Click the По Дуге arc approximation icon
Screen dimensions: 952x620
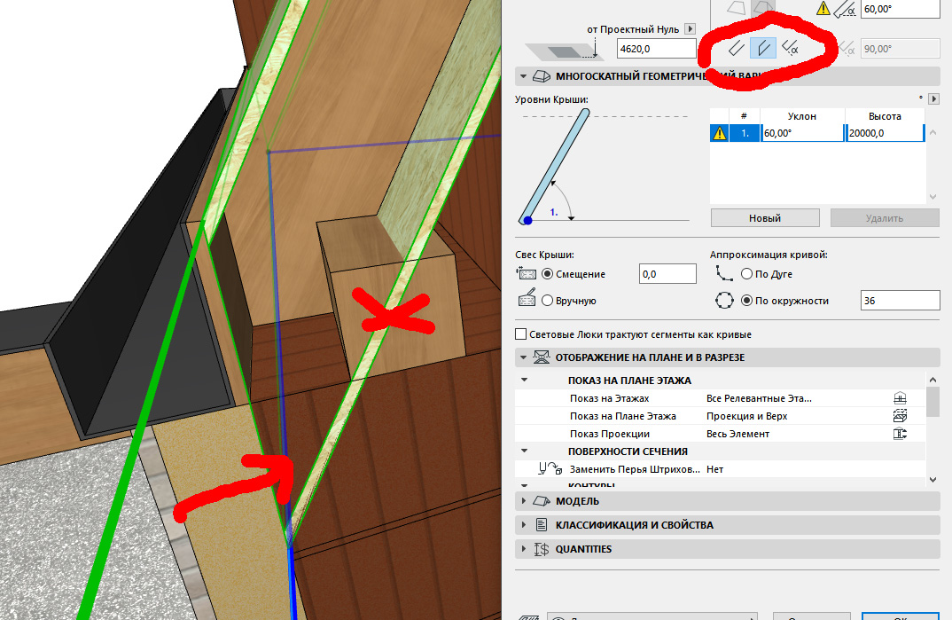(724, 274)
